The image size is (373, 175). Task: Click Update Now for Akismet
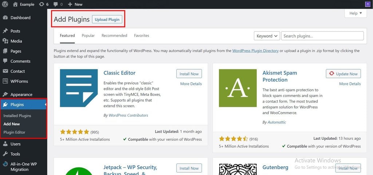(343, 74)
